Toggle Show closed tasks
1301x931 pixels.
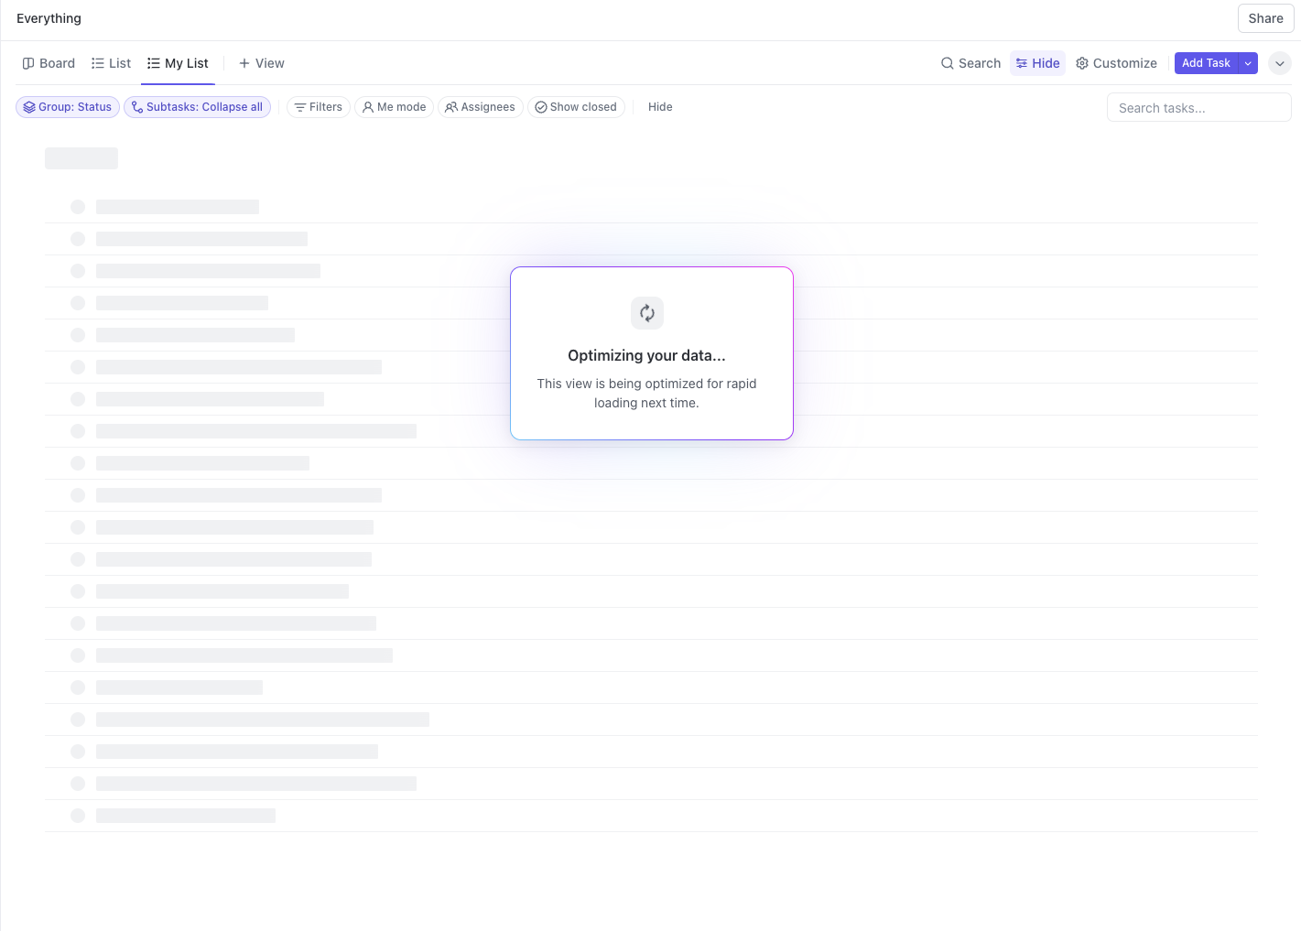pos(576,107)
